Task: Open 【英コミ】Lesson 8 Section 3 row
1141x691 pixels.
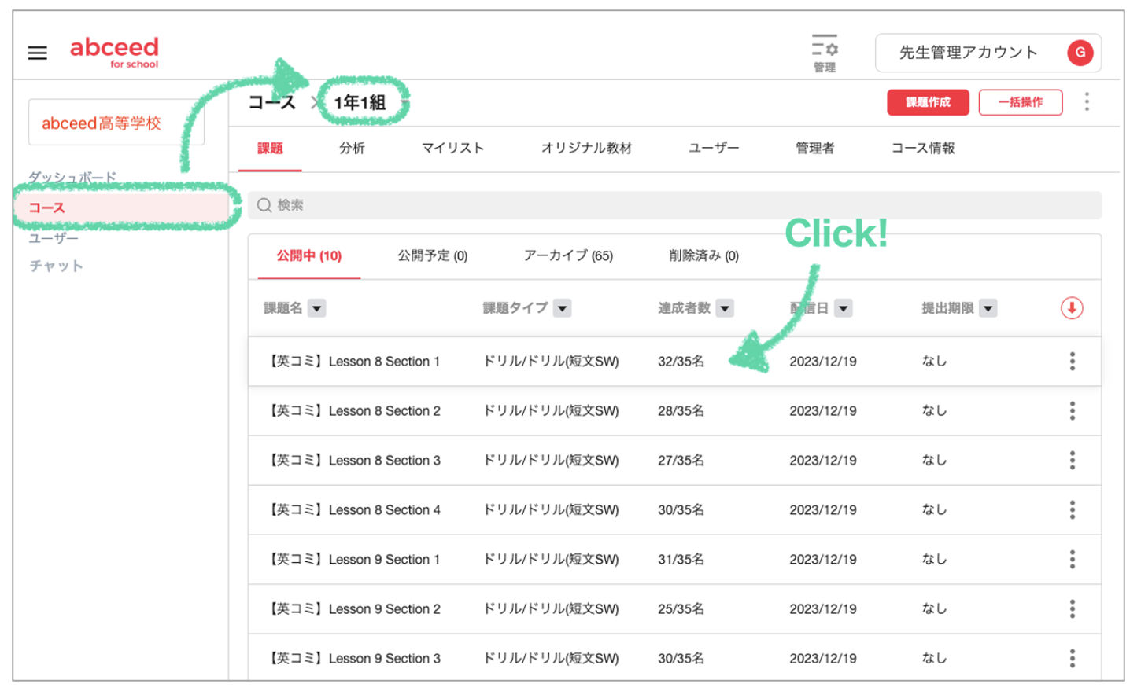Action: tap(674, 461)
